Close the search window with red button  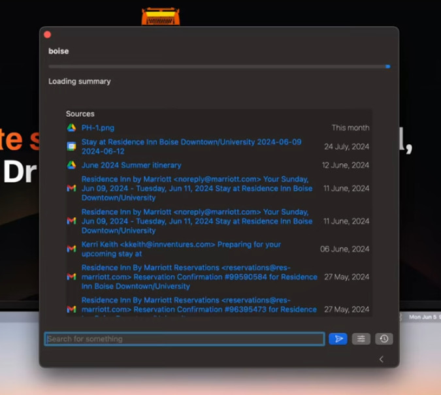[x=48, y=35]
